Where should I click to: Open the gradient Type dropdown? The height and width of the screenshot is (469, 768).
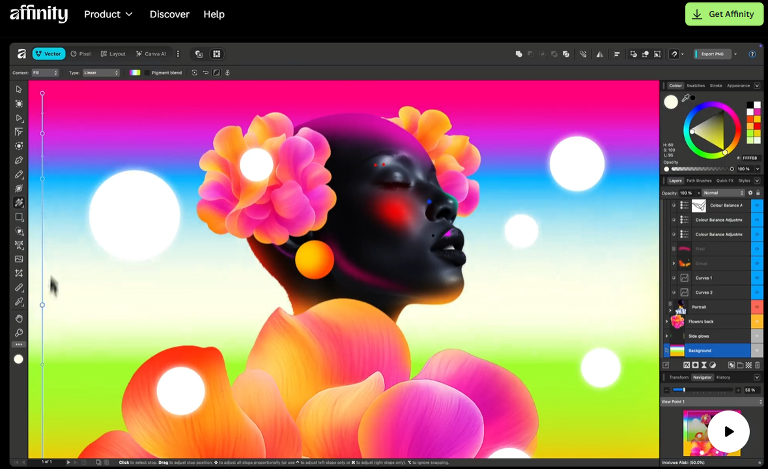[101, 73]
